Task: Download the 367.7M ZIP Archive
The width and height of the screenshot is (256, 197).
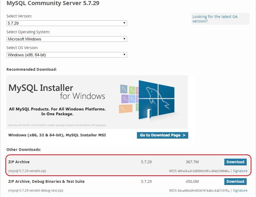Action: pos(235,162)
